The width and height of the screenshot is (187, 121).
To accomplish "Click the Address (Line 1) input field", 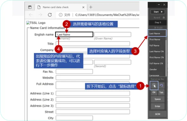I will pos(93,93).
